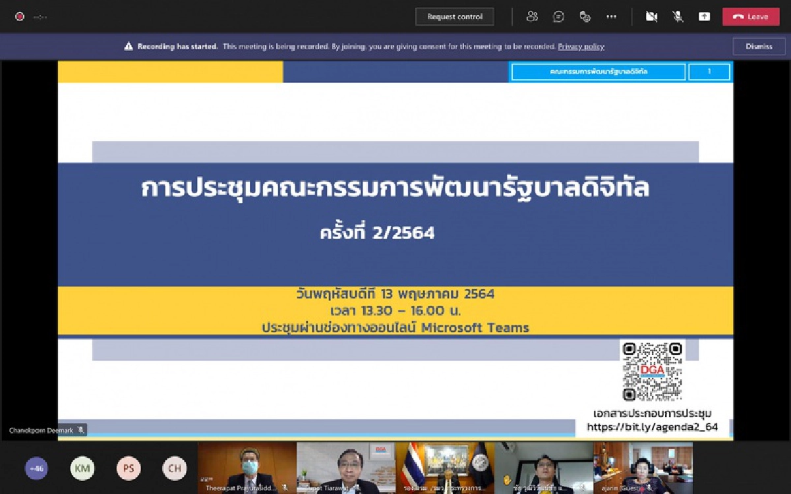
Task: Select the CH participant avatar
Action: (x=175, y=468)
